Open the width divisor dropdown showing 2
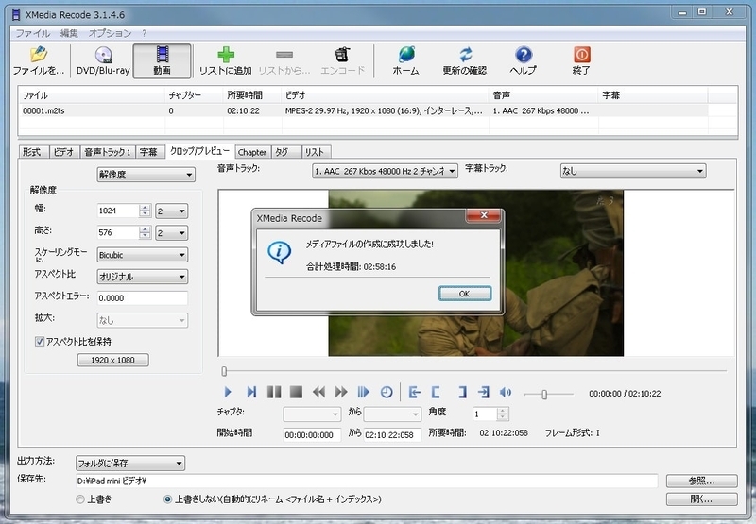 click(172, 211)
